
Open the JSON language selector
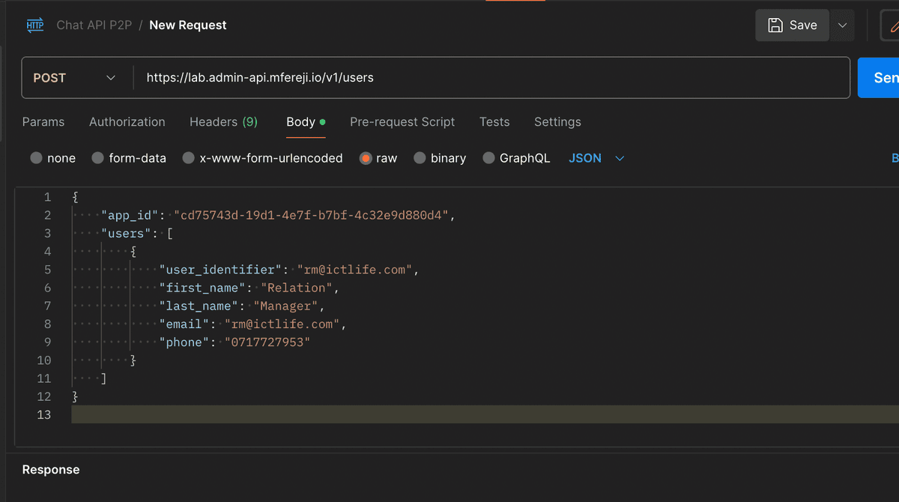click(x=595, y=158)
